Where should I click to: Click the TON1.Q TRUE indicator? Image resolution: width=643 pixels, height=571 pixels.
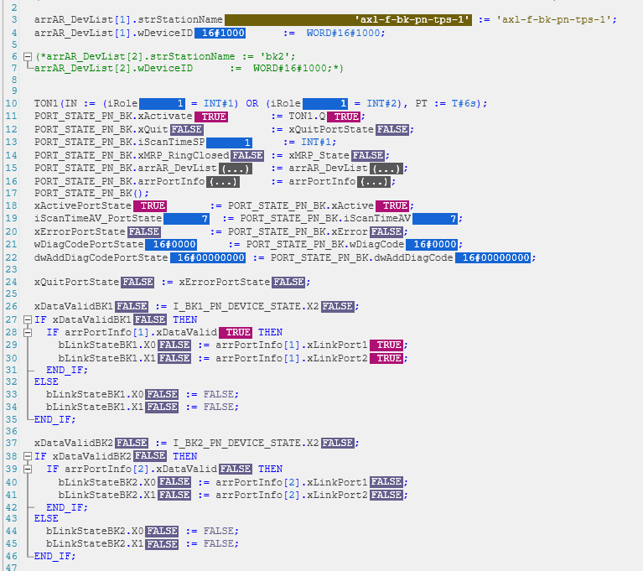[344, 117]
